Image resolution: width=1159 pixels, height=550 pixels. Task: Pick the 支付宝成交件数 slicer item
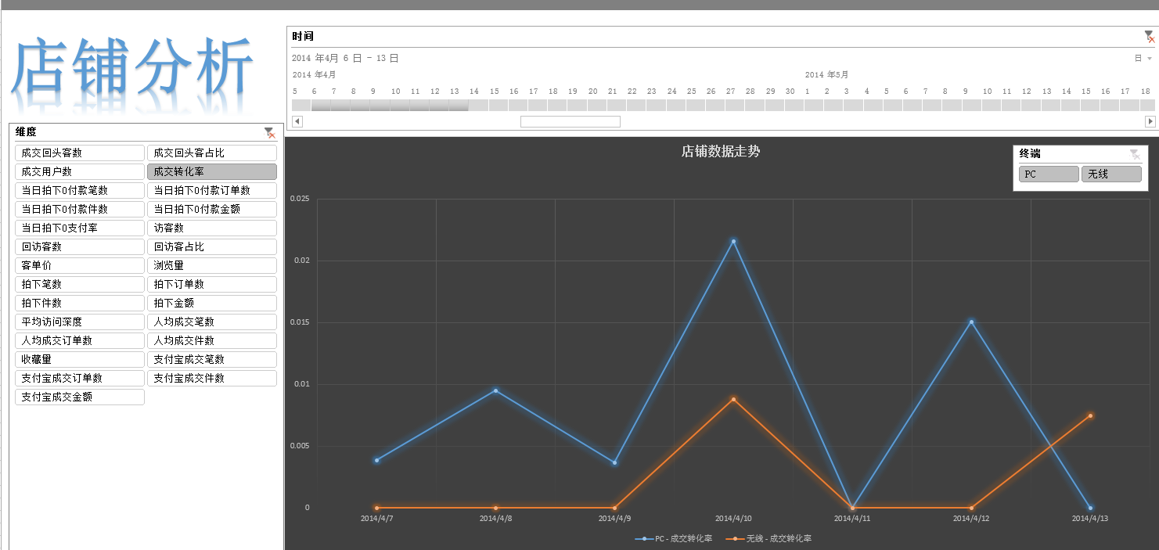[x=212, y=379]
